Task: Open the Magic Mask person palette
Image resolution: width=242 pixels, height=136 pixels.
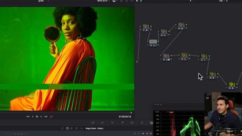Action: [x=151, y=123]
